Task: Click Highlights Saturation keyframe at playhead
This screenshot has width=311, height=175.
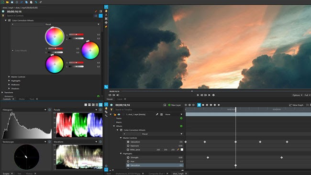Action: tap(235, 165)
